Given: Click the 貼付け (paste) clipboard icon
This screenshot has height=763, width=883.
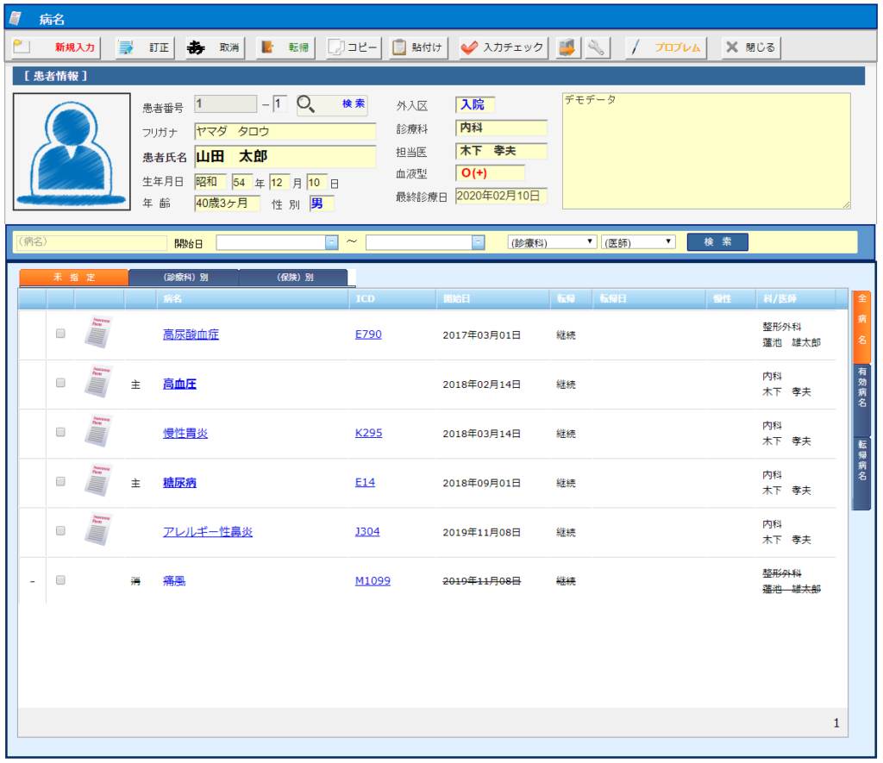Looking at the screenshot, I should (417, 47).
